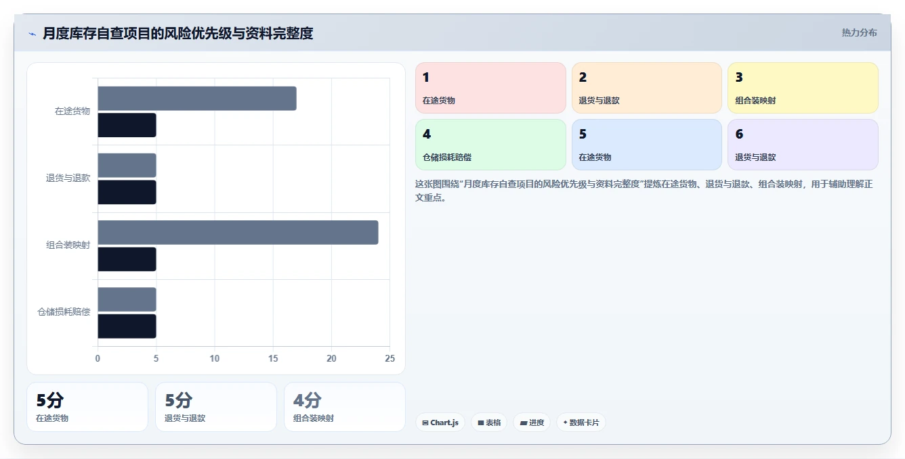Click the lightning icon beside the title
This screenshot has width=905, height=459.
point(32,34)
